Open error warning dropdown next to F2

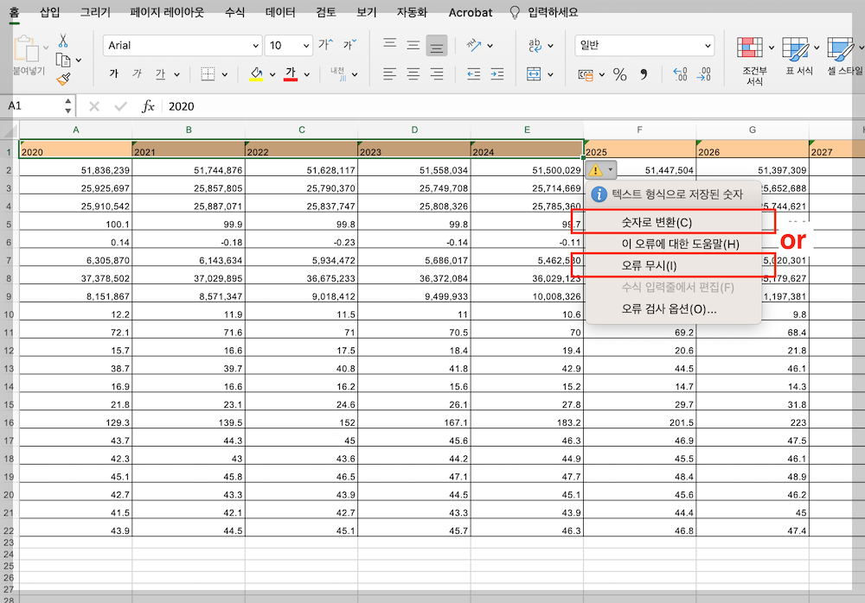point(601,170)
